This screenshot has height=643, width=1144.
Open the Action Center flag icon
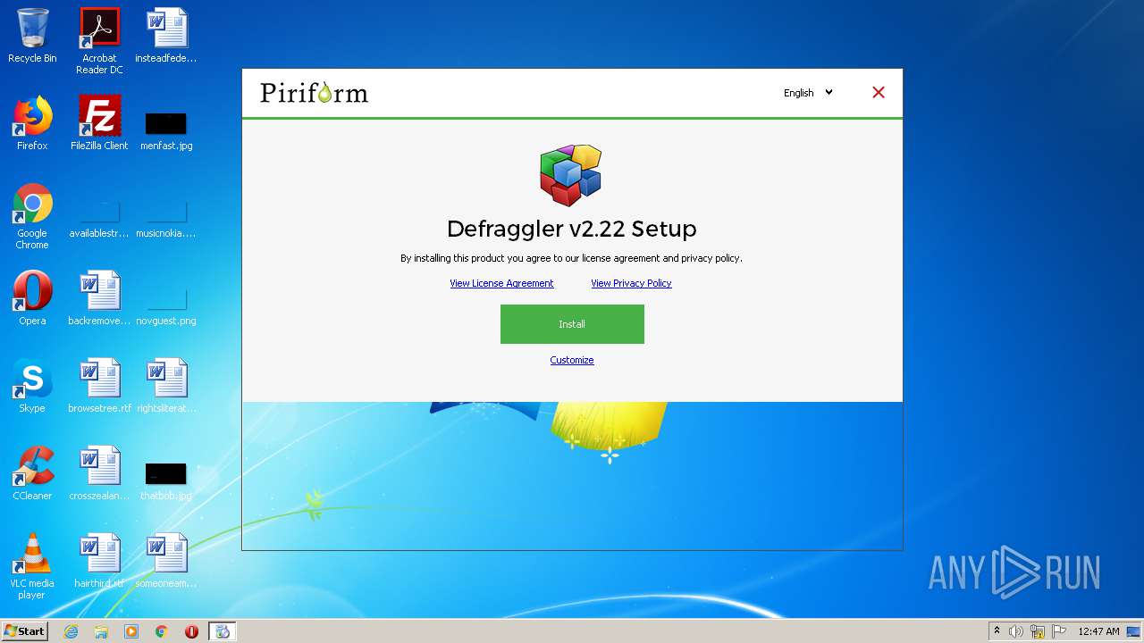tap(1059, 631)
